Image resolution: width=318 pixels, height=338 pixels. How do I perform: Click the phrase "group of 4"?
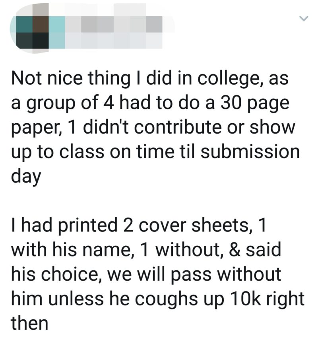[x=70, y=104]
